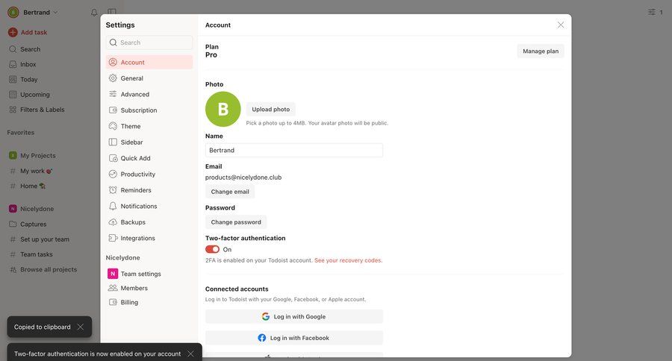
Task: Click the green B avatar photo
Action: (x=223, y=109)
